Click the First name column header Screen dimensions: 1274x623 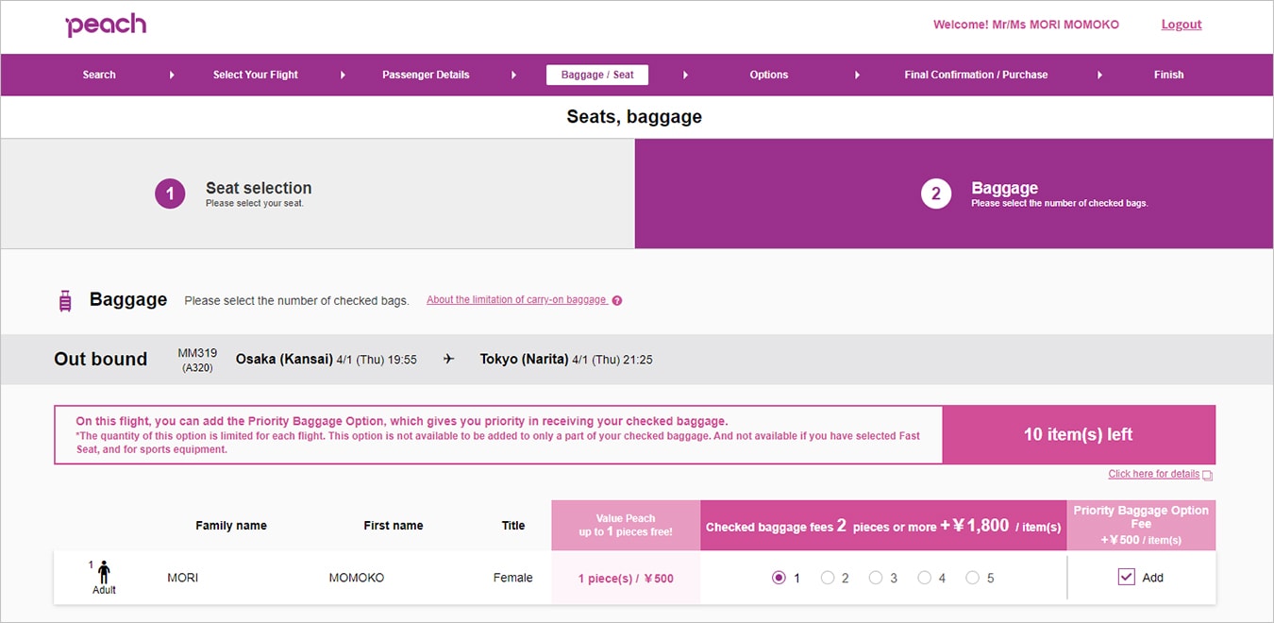(x=394, y=526)
